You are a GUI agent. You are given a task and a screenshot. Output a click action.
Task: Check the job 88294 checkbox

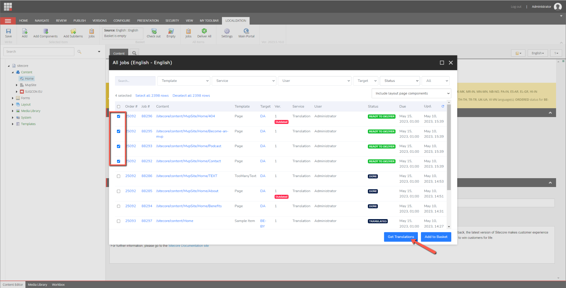point(119,206)
